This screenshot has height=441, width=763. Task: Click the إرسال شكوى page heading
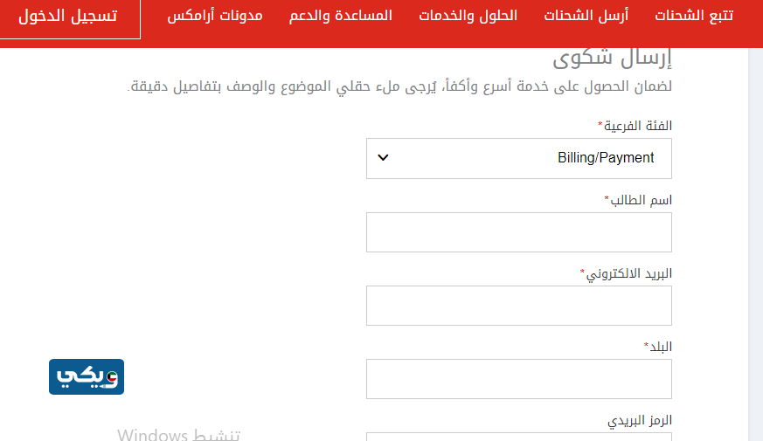[613, 59]
